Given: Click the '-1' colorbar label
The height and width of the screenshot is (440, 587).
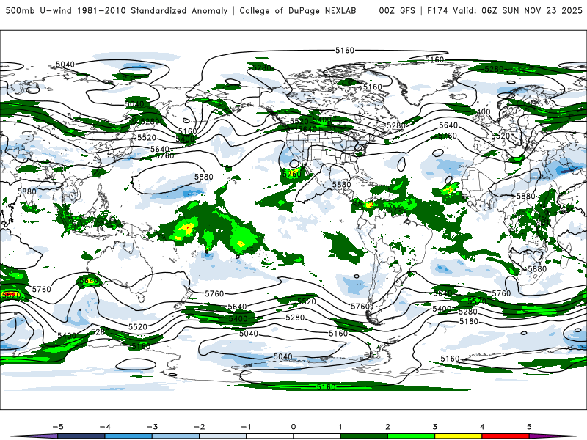Looking at the screenshot, I should [246, 427].
